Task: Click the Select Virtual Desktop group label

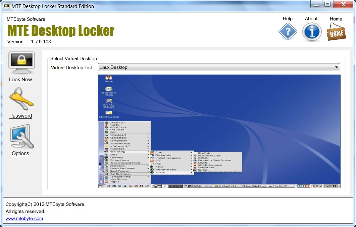Action: [73, 59]
